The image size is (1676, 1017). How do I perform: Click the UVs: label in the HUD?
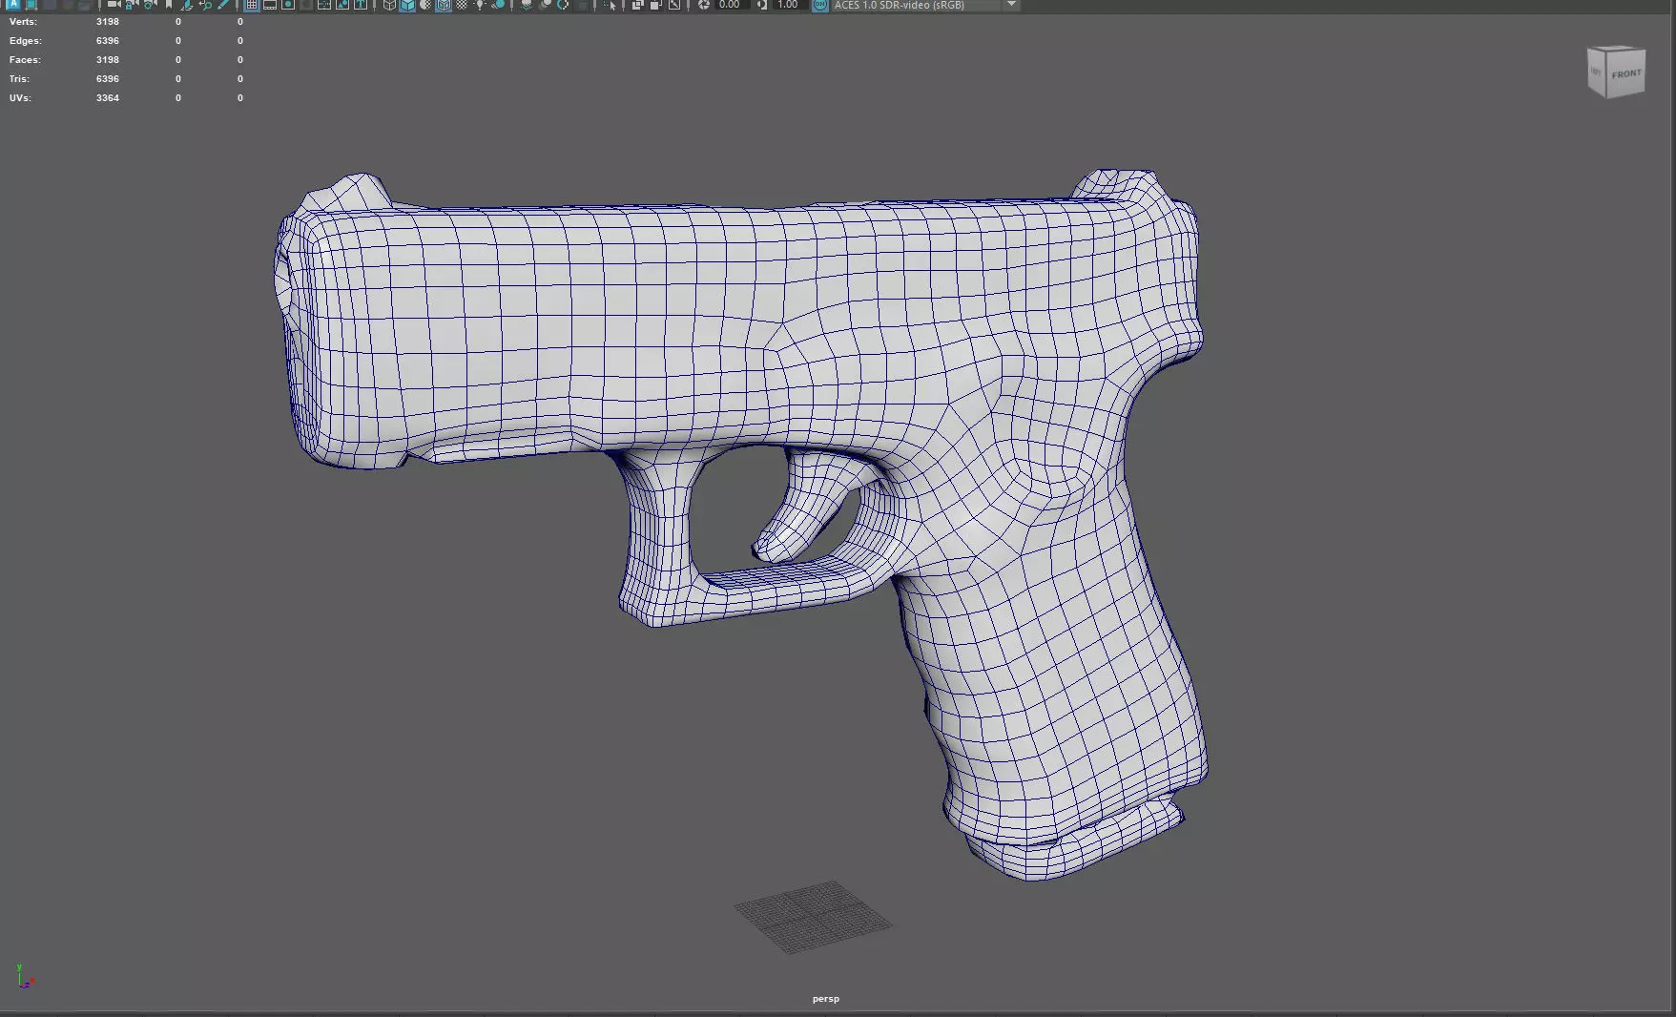[20, 98]
